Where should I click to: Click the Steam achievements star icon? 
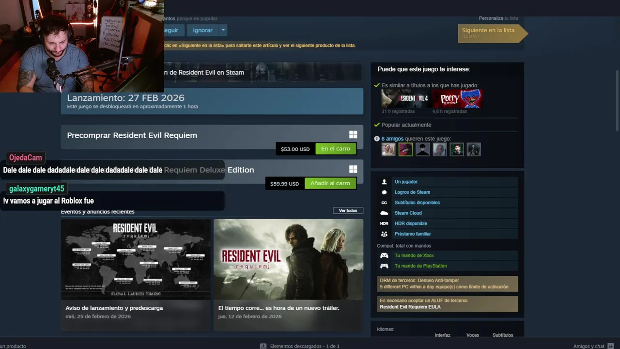pyautogui.click(x=384, y=192)
